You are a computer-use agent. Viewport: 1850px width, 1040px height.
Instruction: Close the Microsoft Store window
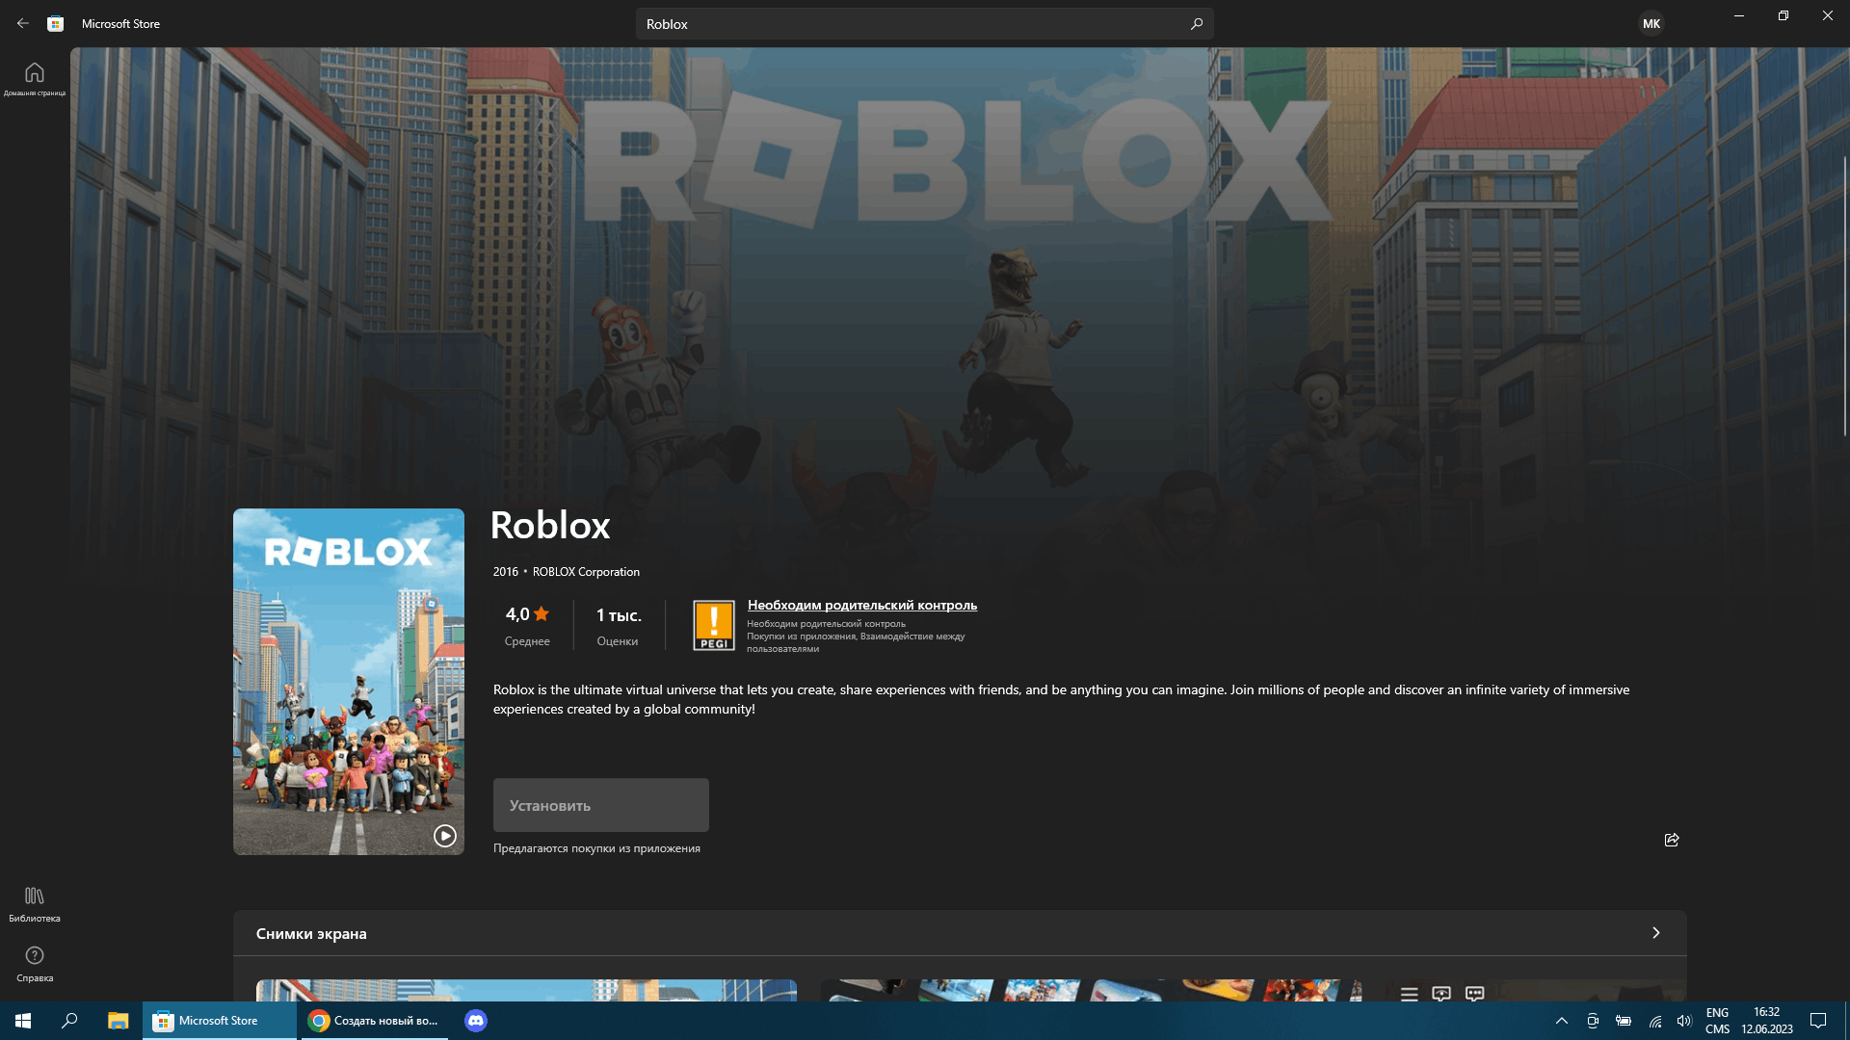tap(1828, 15)
